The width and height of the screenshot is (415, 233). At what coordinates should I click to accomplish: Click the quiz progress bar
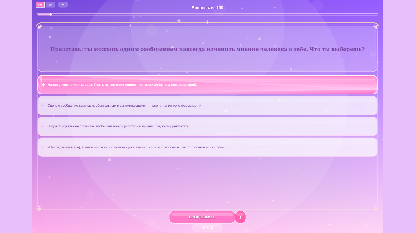tap(207, 14)
